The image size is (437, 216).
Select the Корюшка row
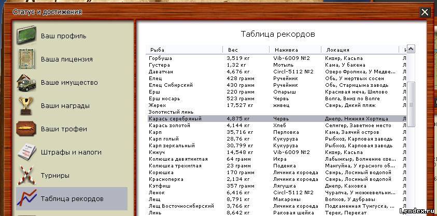[x=277, y=173]
